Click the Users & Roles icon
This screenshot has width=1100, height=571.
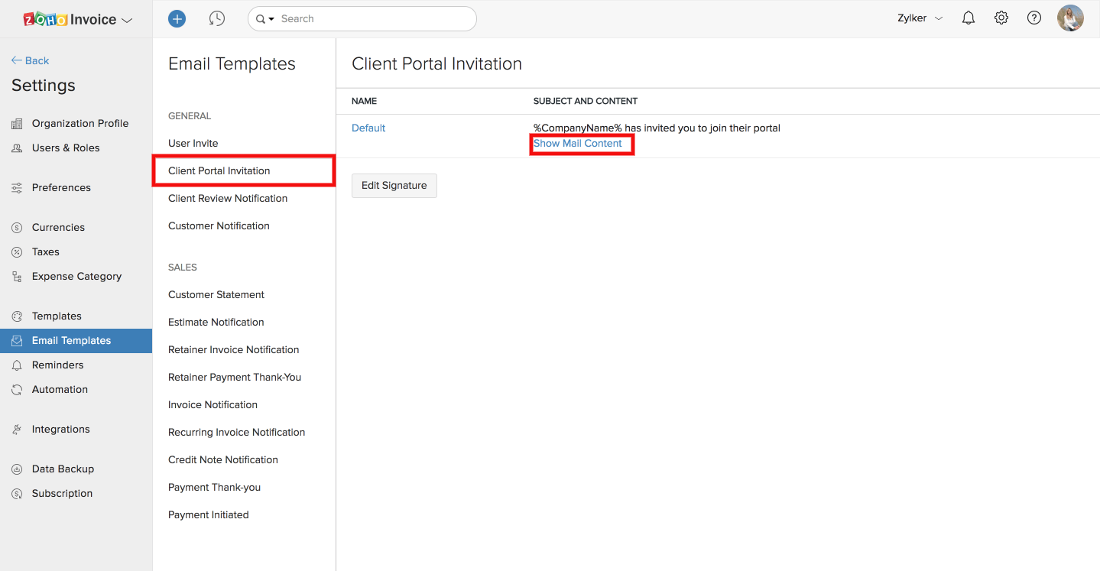17,148
